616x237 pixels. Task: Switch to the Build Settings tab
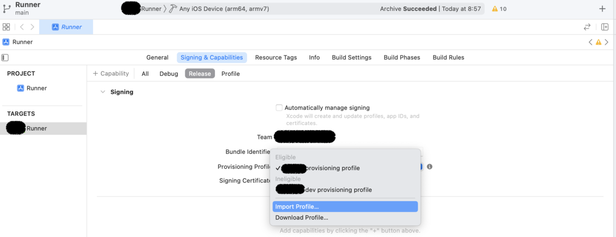[x=352, y=57]
